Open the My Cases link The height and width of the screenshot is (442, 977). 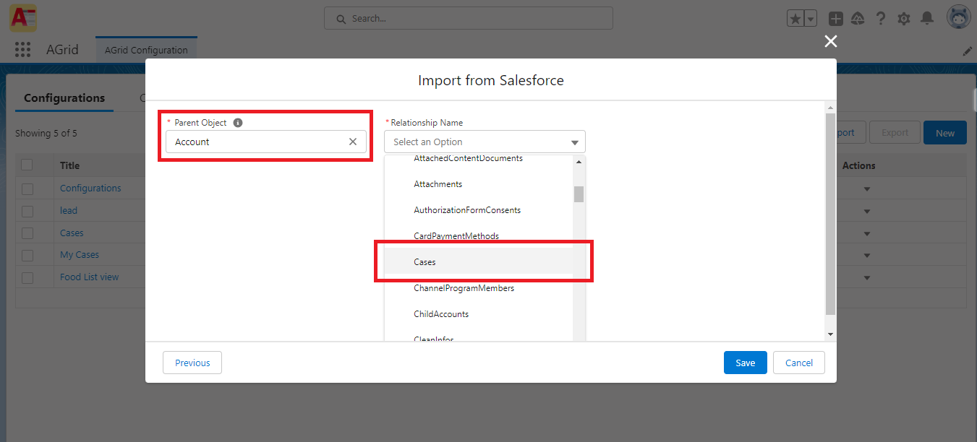[x=80, y=255]
